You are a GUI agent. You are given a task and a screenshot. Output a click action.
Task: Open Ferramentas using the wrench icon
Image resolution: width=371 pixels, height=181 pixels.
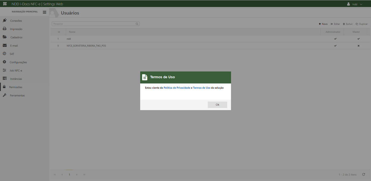point(4,95)
